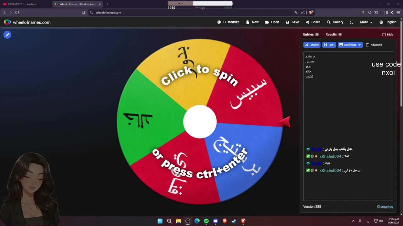View site information icon

click(91, 13)
